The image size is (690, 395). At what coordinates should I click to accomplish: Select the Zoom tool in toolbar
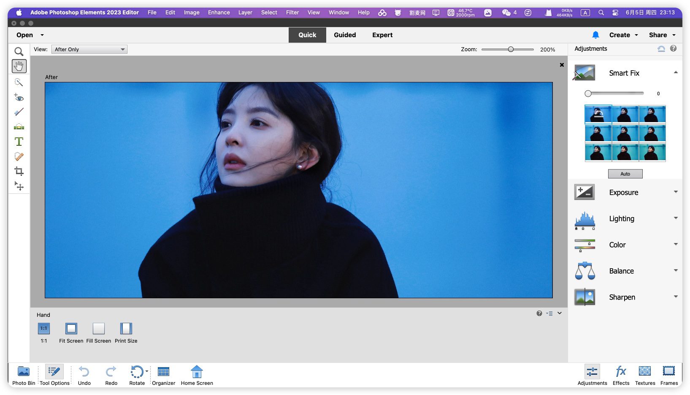coord(19,52)
